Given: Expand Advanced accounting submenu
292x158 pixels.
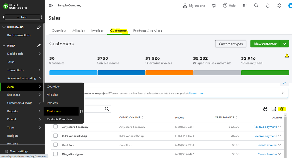Looking at the screenshot, I should [x=40, y=78].
